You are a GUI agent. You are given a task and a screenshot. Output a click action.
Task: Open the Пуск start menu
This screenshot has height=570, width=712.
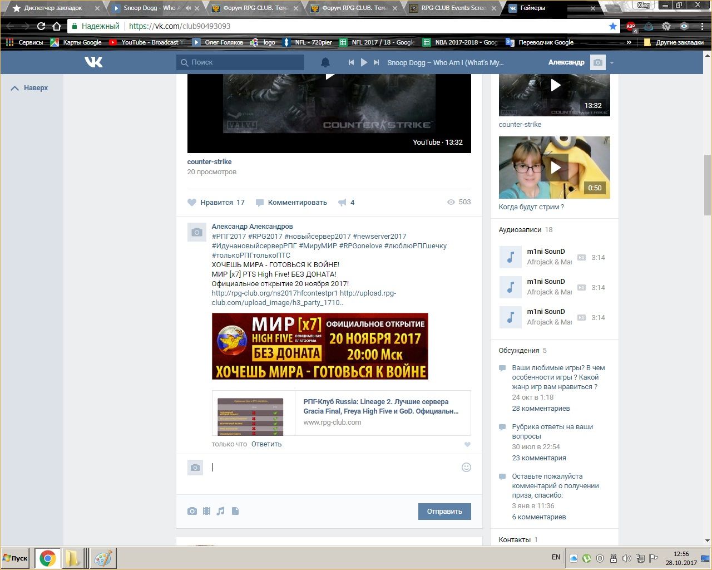pos(16,558)
